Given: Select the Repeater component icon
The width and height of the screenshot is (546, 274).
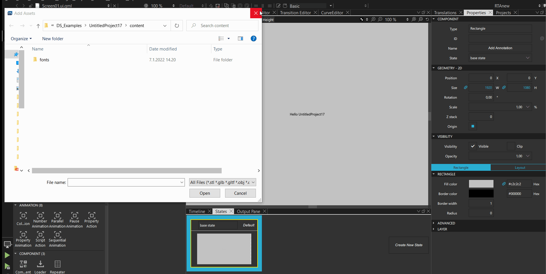Looking at the screenshot, I should [x=57, y=264].
